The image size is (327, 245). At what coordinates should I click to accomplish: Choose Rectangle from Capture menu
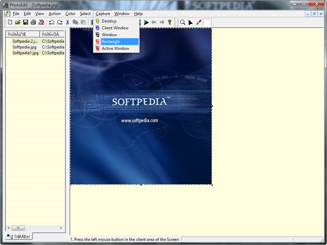116,42
